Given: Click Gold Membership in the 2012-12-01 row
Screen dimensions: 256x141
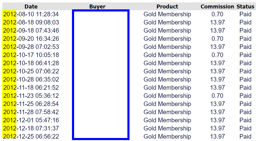Looking at the screenshot, I should (167, 120).
